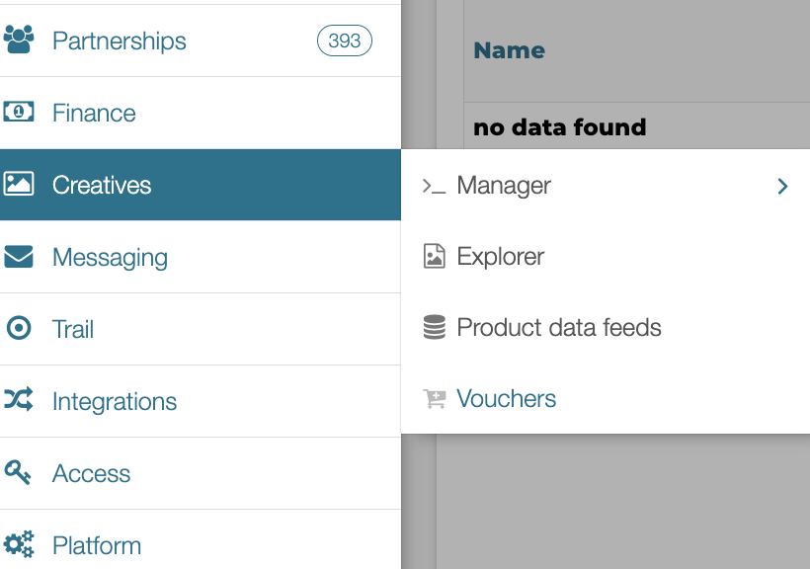
Task: Click the Vouchers shopping cart icon
Action: (x=435, y=398)
